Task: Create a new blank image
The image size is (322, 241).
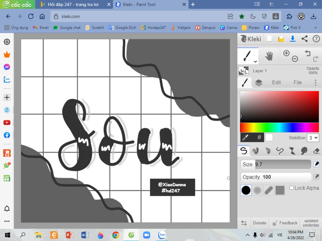Action: (269, 39)
